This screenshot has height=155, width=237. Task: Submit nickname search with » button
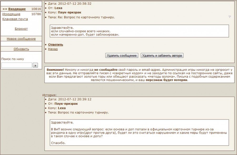click(x=35, y=65)
